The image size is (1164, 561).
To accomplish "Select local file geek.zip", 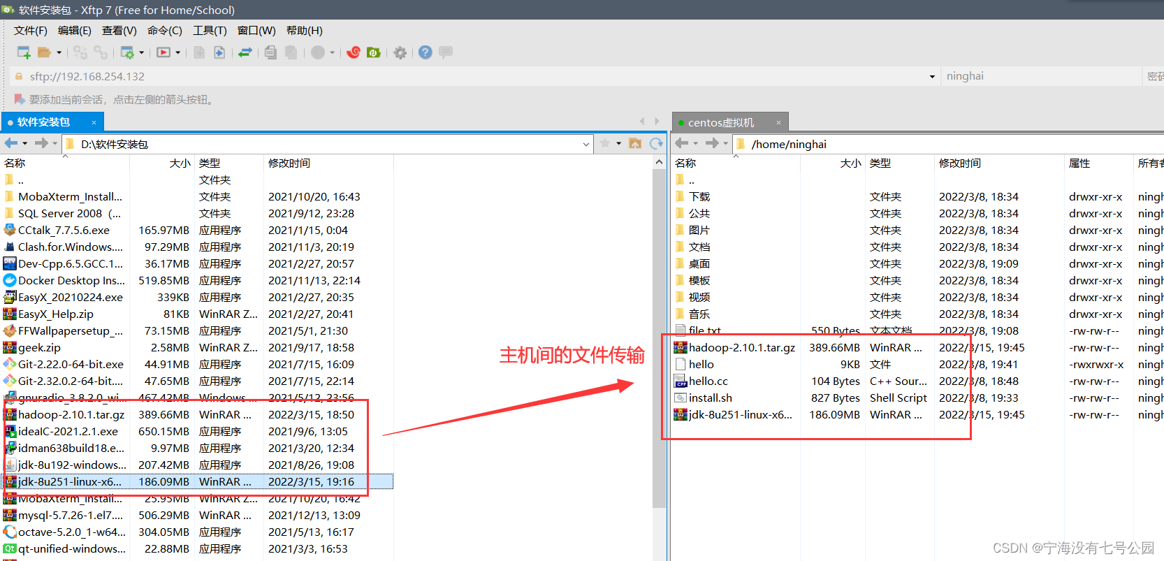I will tap(197, 347).
